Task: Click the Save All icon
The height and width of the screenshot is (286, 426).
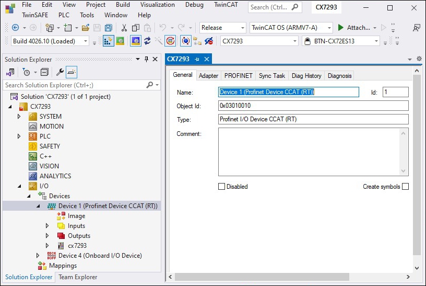Action: coord(108,28)
